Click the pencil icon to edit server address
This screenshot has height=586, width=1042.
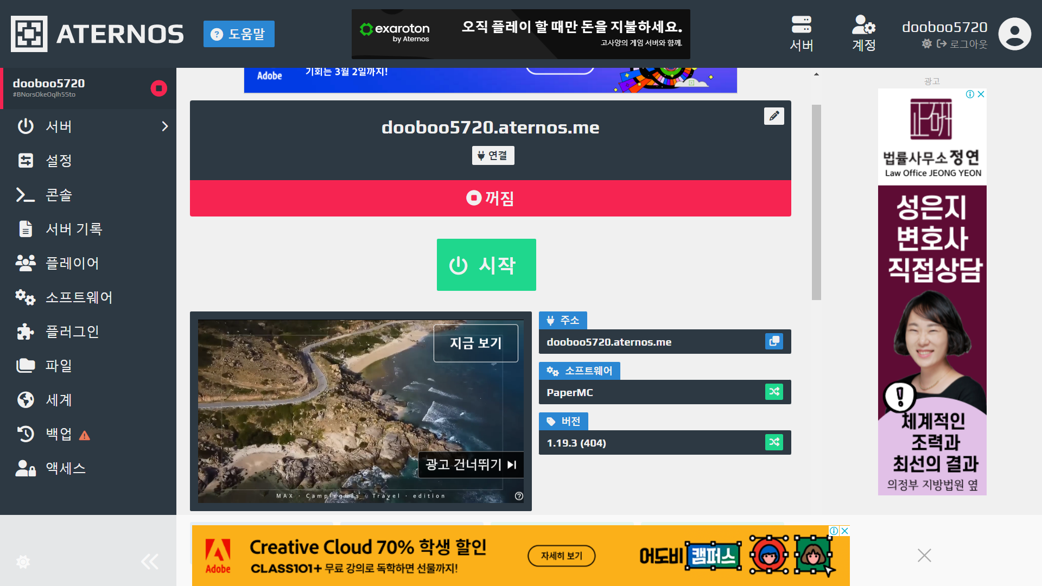tap(774, 116)
